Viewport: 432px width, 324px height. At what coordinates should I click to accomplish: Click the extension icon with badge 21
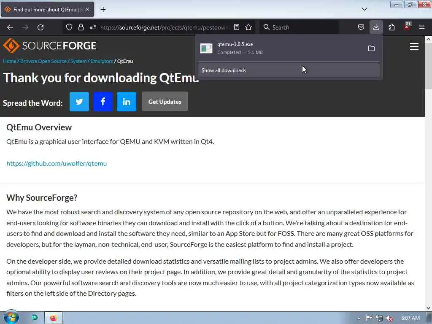point(407,27)
